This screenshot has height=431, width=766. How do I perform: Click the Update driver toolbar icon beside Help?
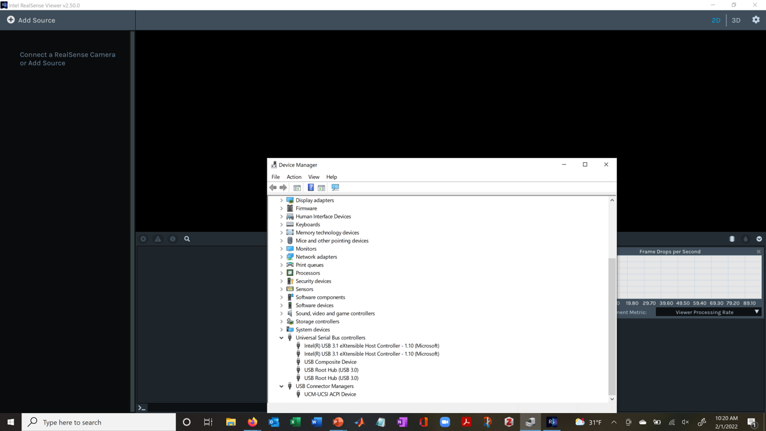(x=321, y=187)
